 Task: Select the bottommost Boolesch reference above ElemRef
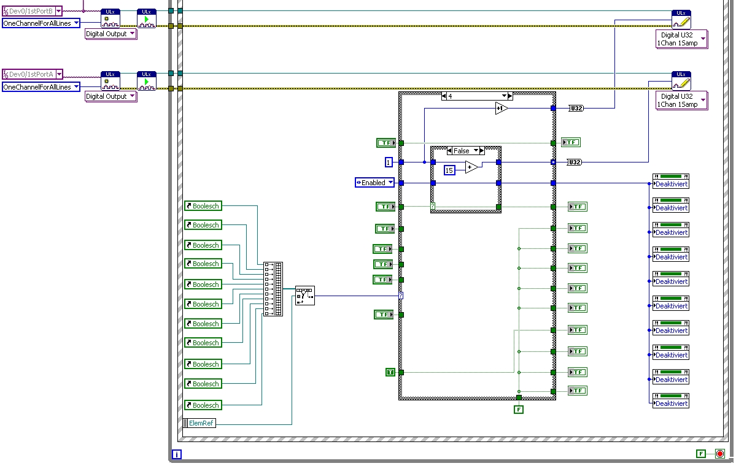203,405
